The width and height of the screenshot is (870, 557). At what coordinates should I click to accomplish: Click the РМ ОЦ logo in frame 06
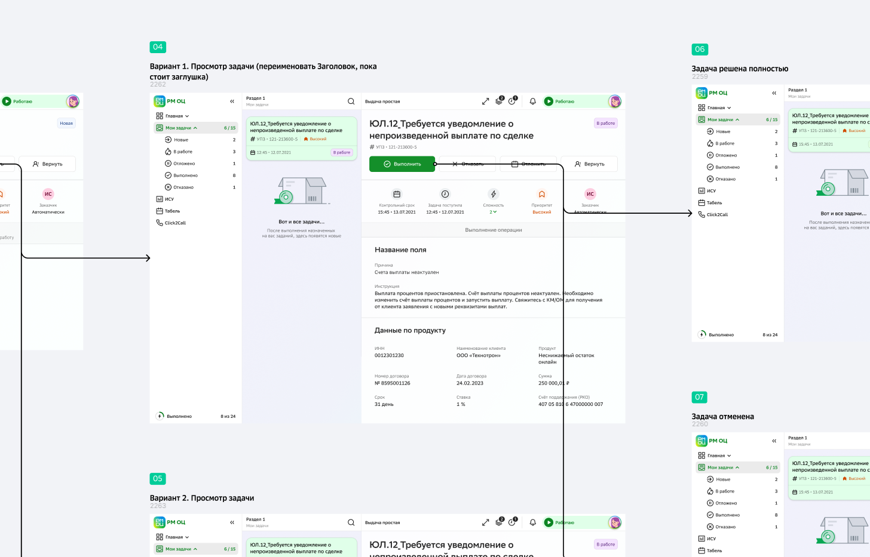[712, 93]
